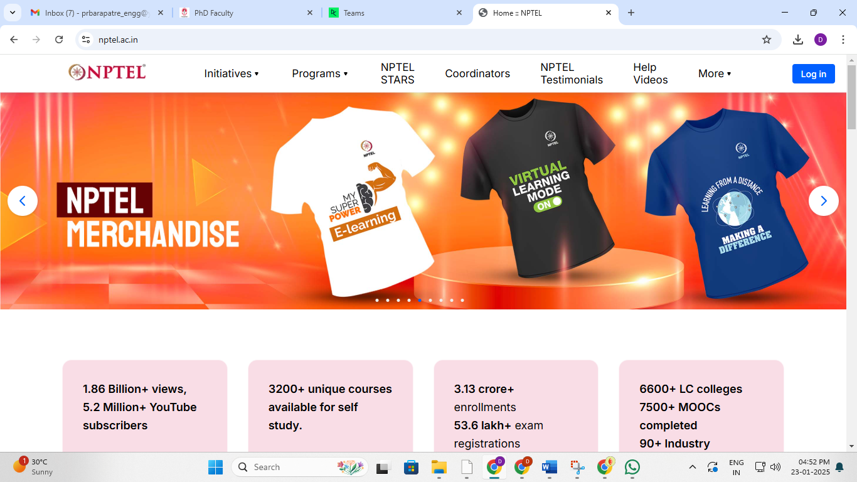Click the active blue carousel dot
This screenshot has height=482, width=857.
point(420,300)
